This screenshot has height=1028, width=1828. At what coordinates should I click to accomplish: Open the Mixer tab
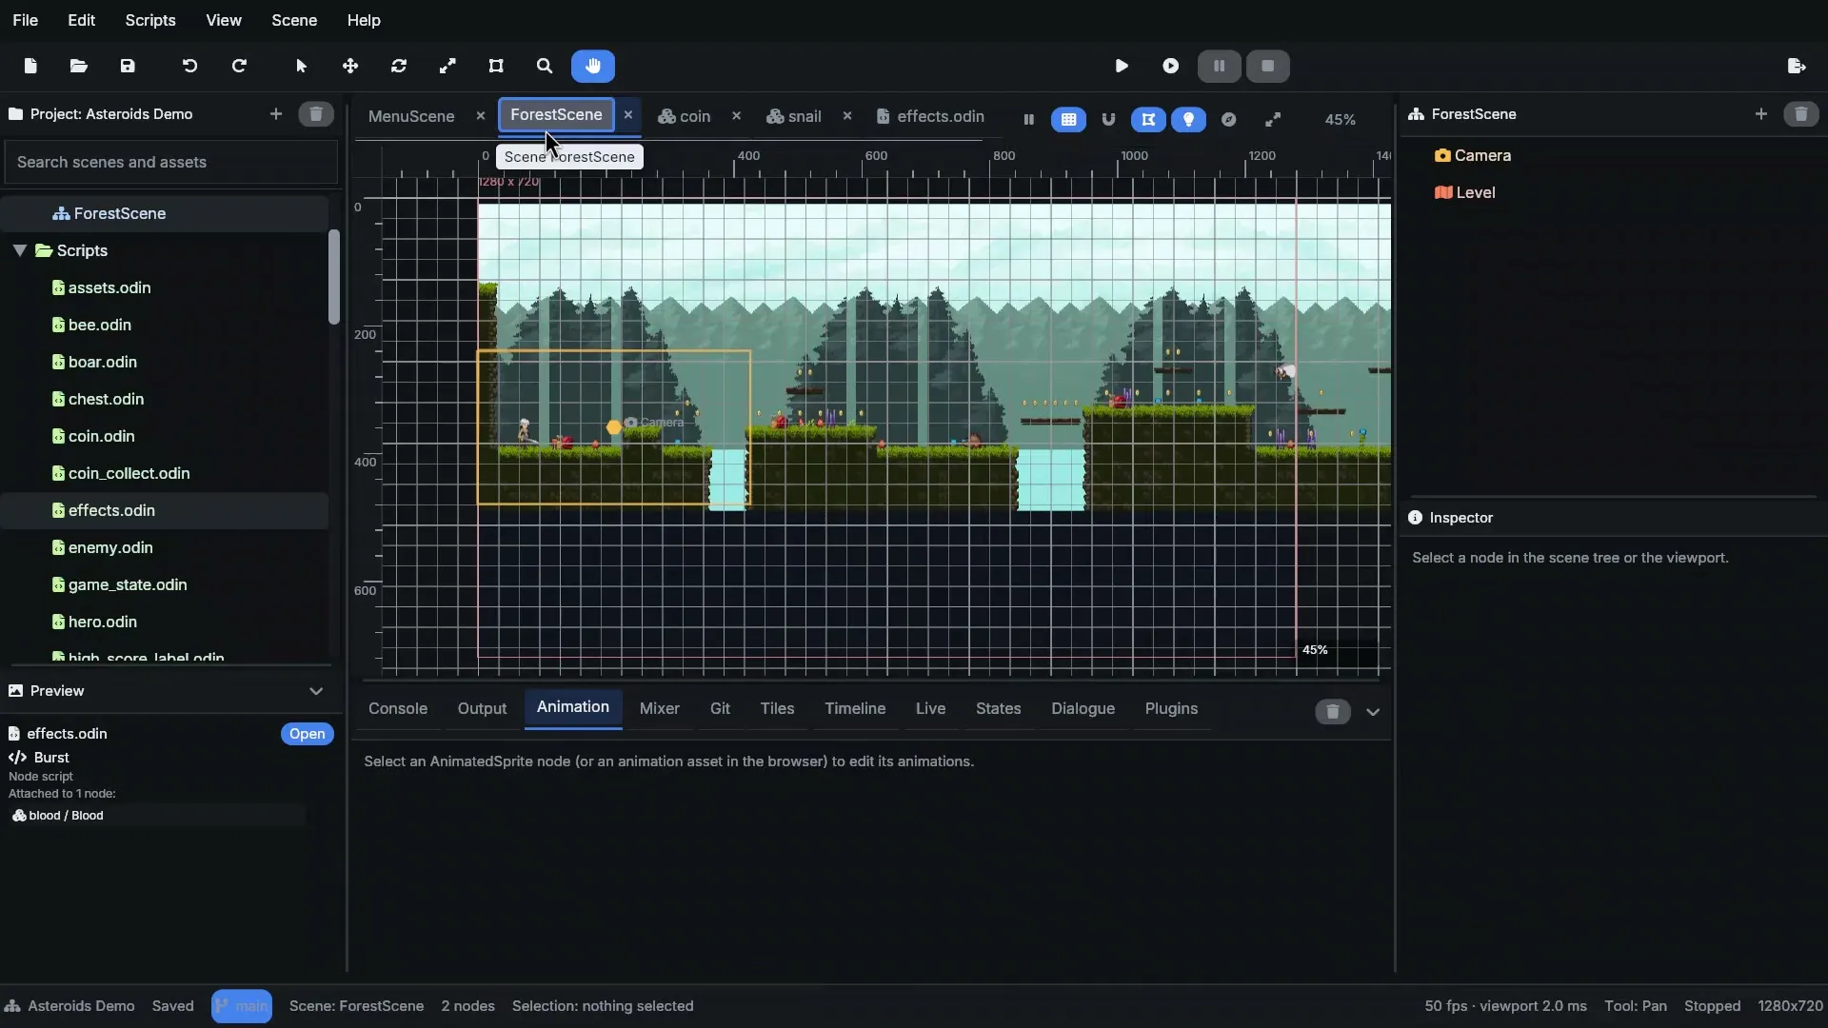(x=660, y=709)
